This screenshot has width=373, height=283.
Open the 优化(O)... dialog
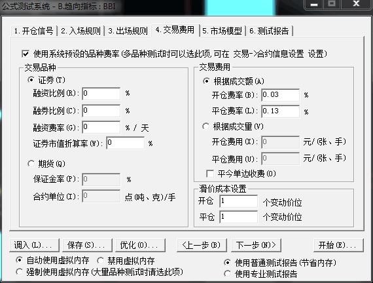[140, 245]
